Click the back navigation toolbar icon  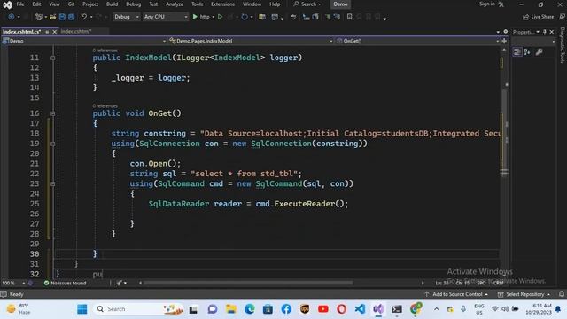click(12, 17)
